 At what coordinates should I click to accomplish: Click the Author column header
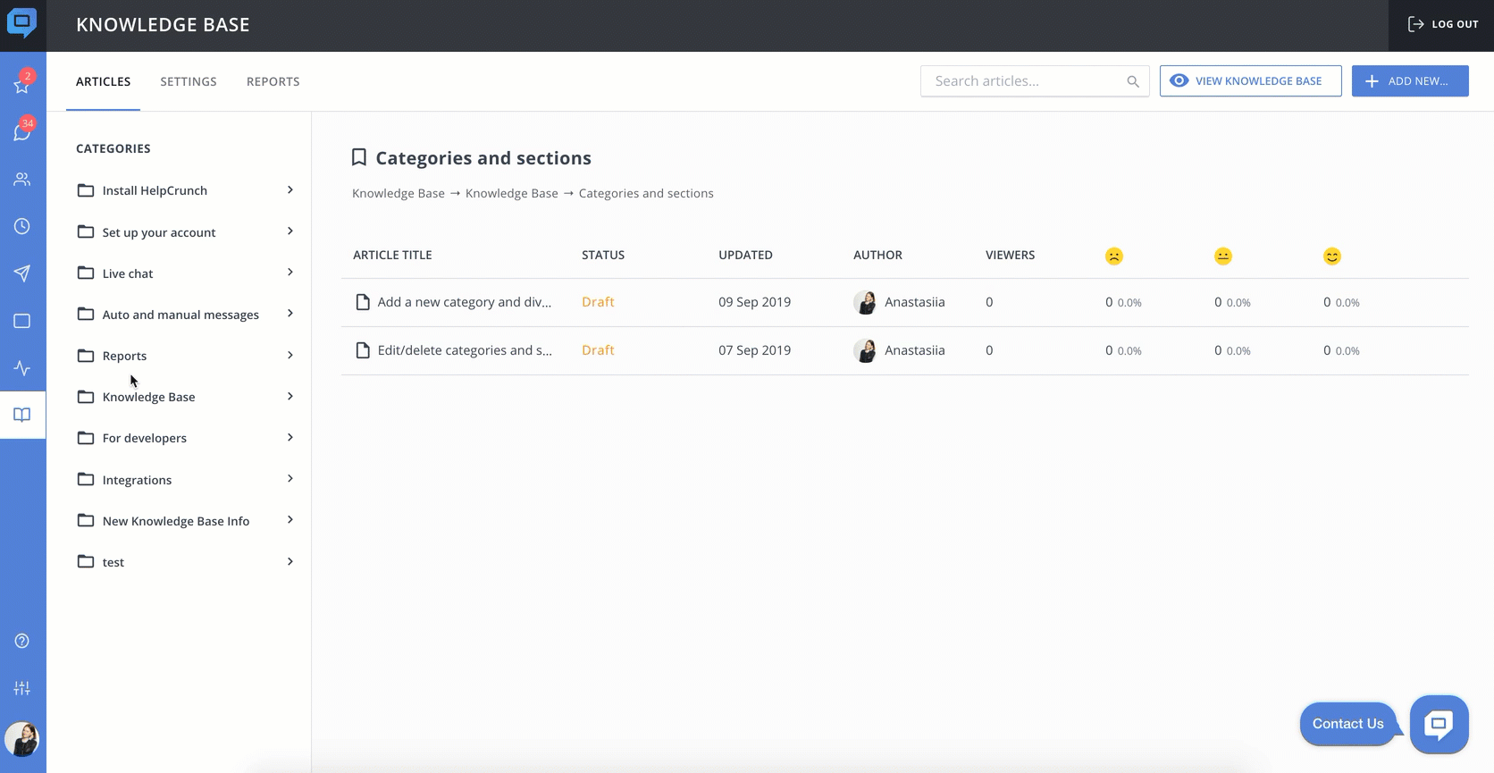877,255
